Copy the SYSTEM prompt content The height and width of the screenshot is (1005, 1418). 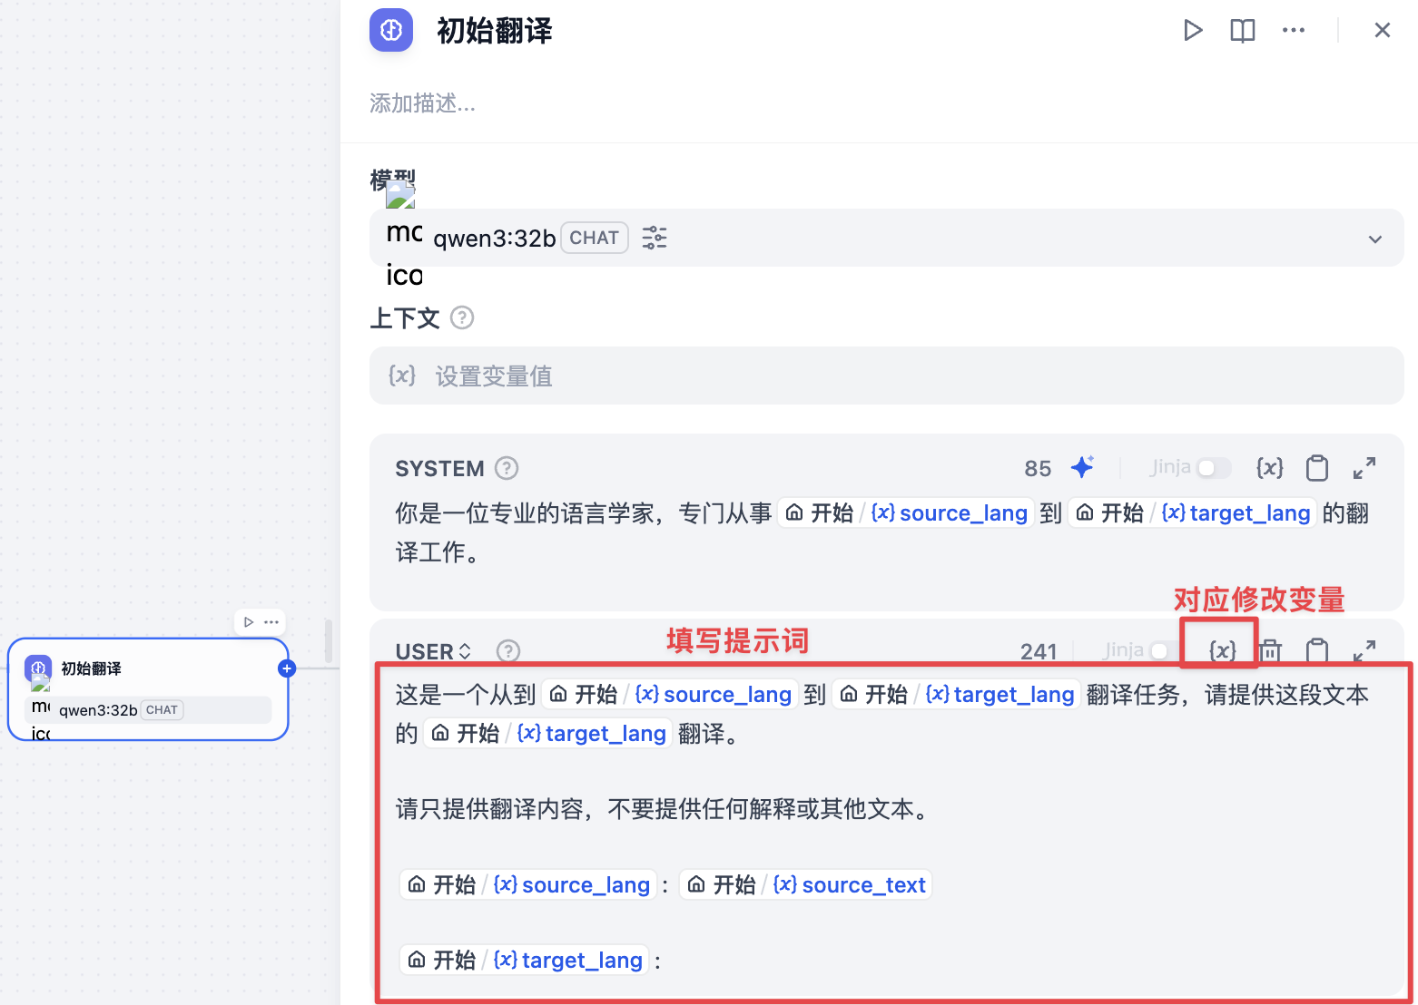[x=1317, y=468]
